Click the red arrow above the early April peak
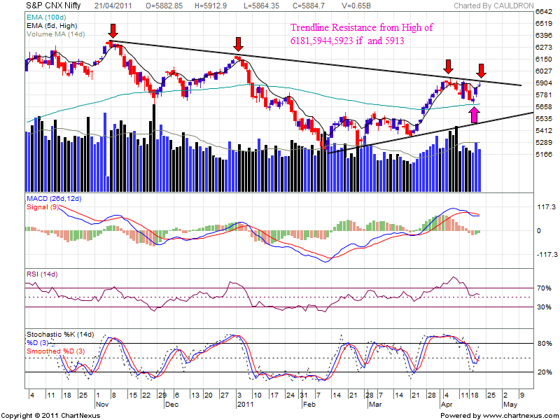The width and height of the screenshot is (560, 420). click(x=448, y=67)
